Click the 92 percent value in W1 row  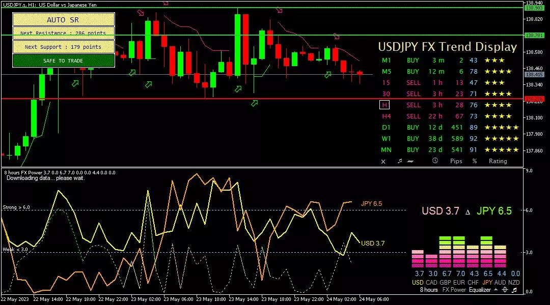tap(474, 139)
